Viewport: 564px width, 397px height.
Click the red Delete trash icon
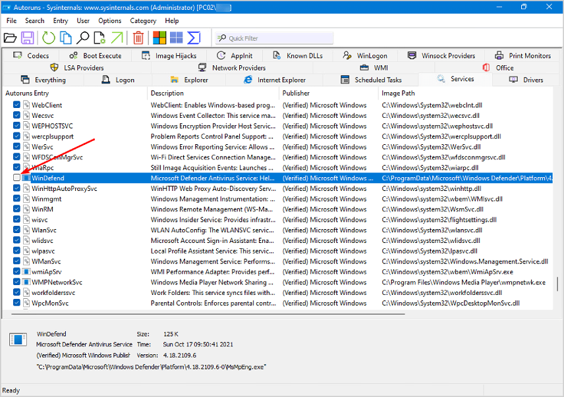(x=138, y=38)
